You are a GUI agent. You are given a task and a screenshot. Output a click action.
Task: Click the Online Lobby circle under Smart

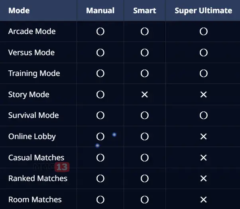[145, 137]
